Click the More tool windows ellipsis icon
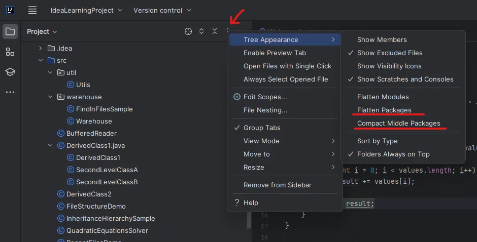 click(x=10, y=92)
